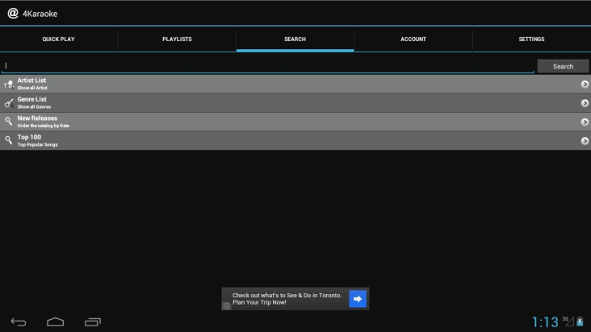The image size is (591, 332).
Task: Go to the Settings tab
Action: [531, 39]
